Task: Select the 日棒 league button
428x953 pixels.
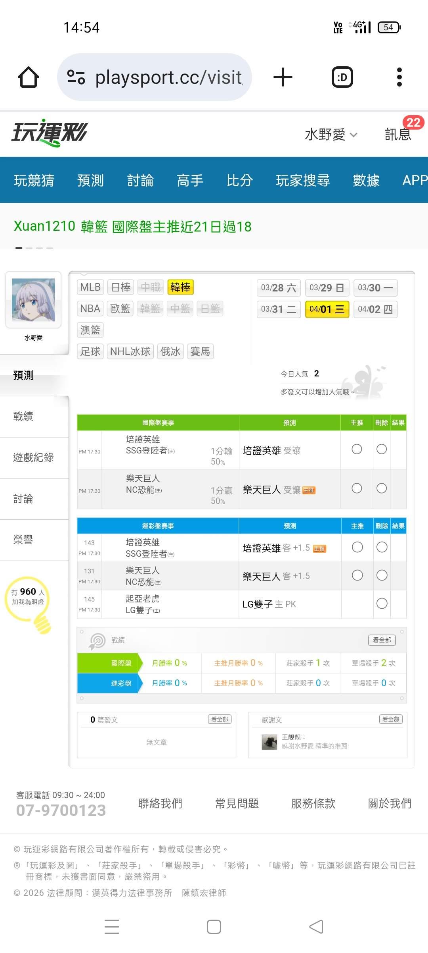Action: (x=120, y=287)
